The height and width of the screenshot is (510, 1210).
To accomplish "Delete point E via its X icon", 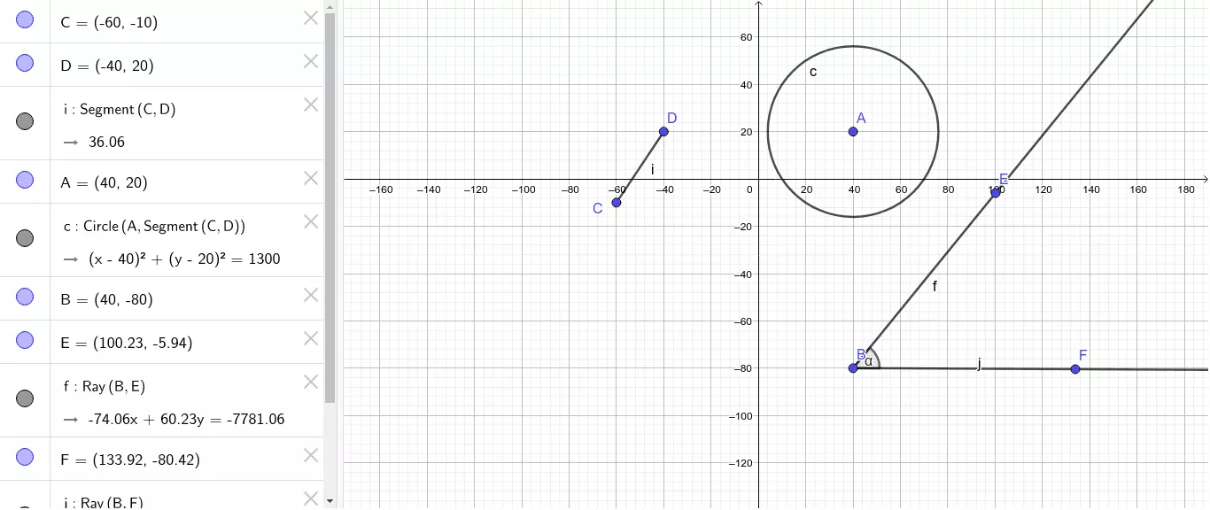I will (x=311, y=338).
